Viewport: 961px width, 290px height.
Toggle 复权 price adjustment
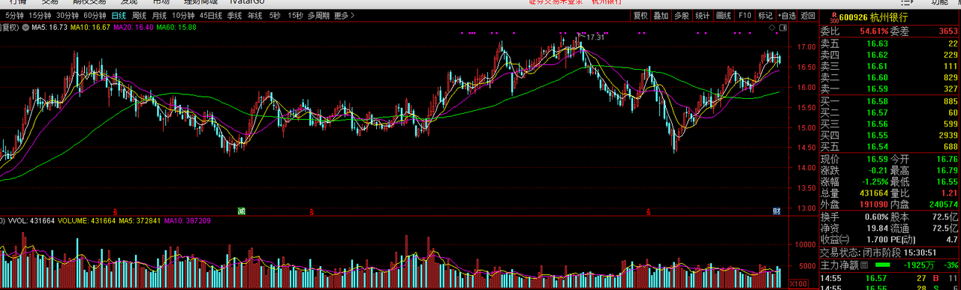click(640, 15)
